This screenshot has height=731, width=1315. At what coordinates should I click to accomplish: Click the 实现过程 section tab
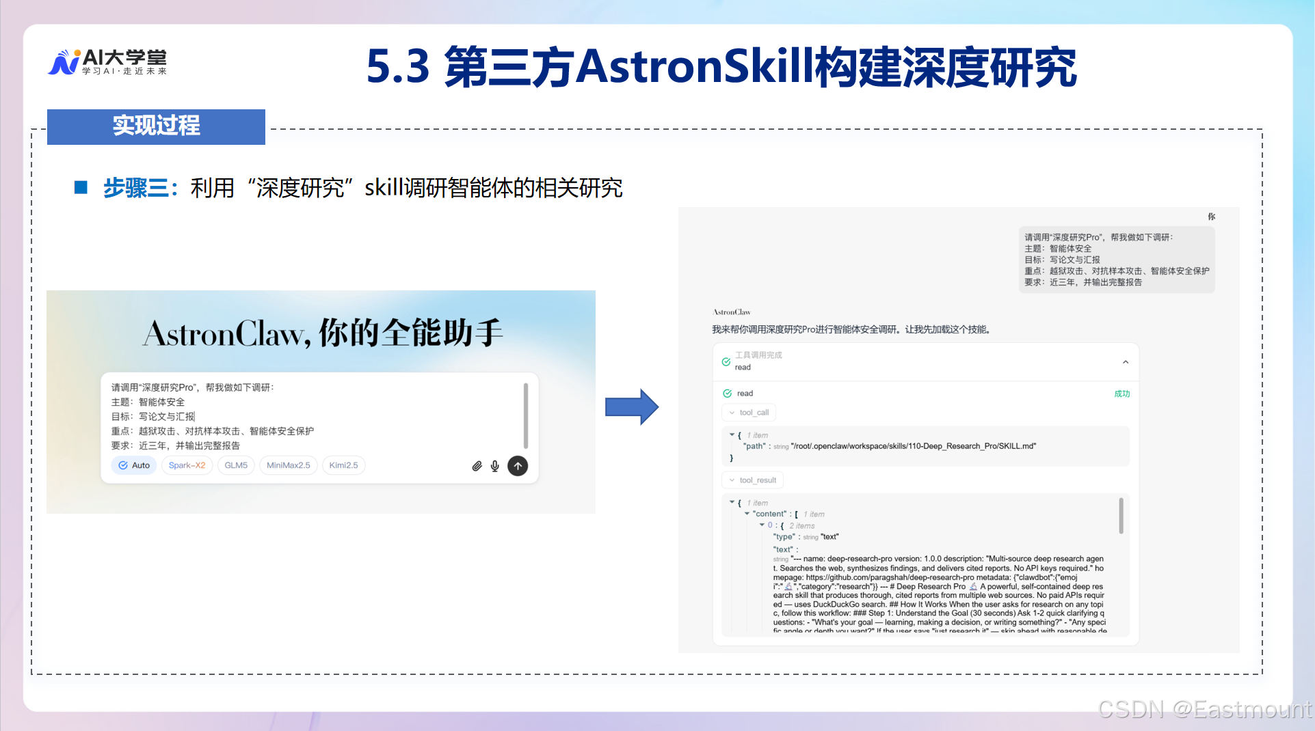tap(156, 126)
